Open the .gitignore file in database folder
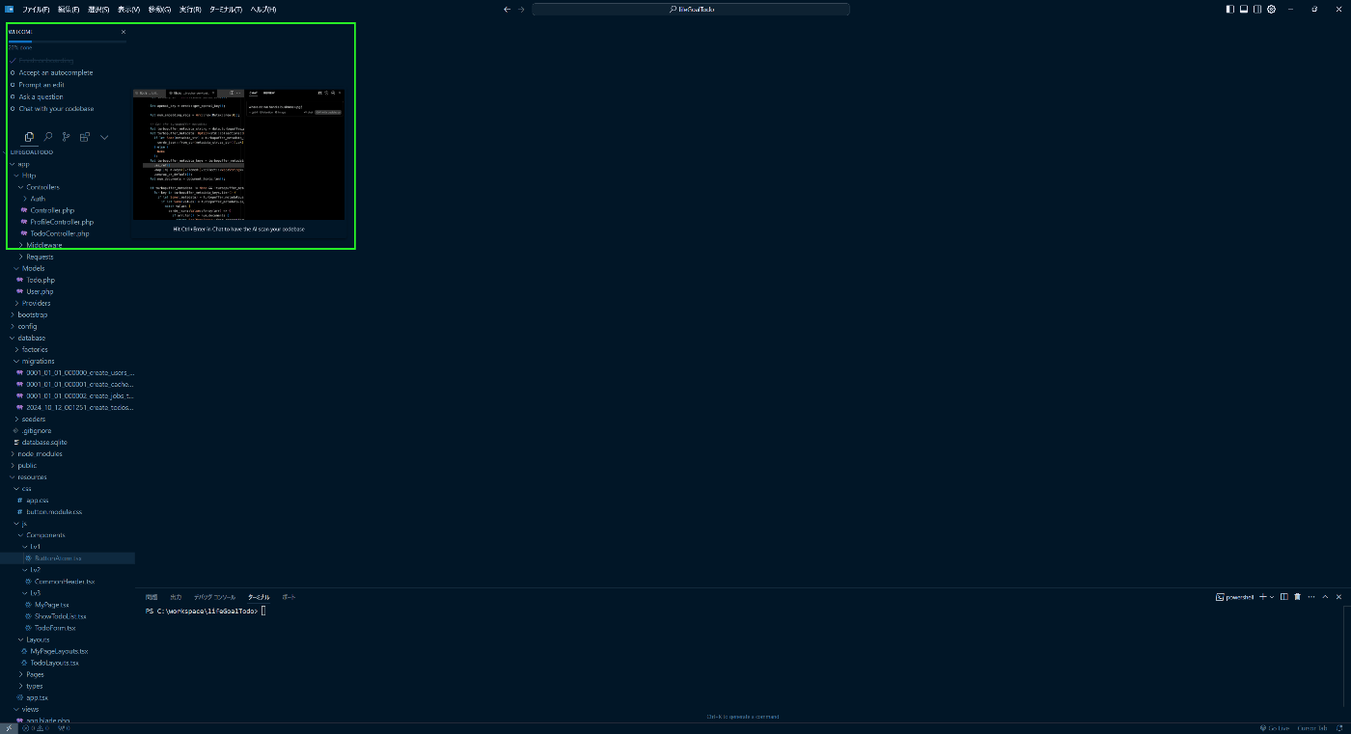The image size is (1351, 734). pos(37,430)
